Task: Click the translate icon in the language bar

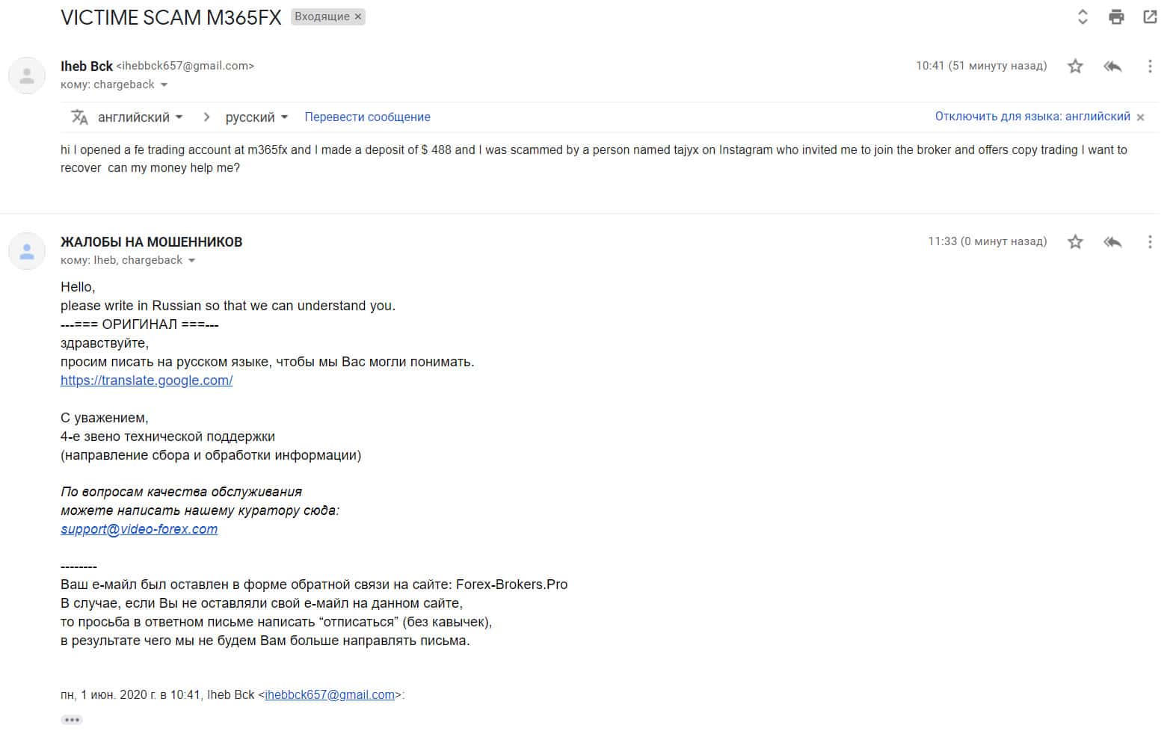Action: point(79,117)
